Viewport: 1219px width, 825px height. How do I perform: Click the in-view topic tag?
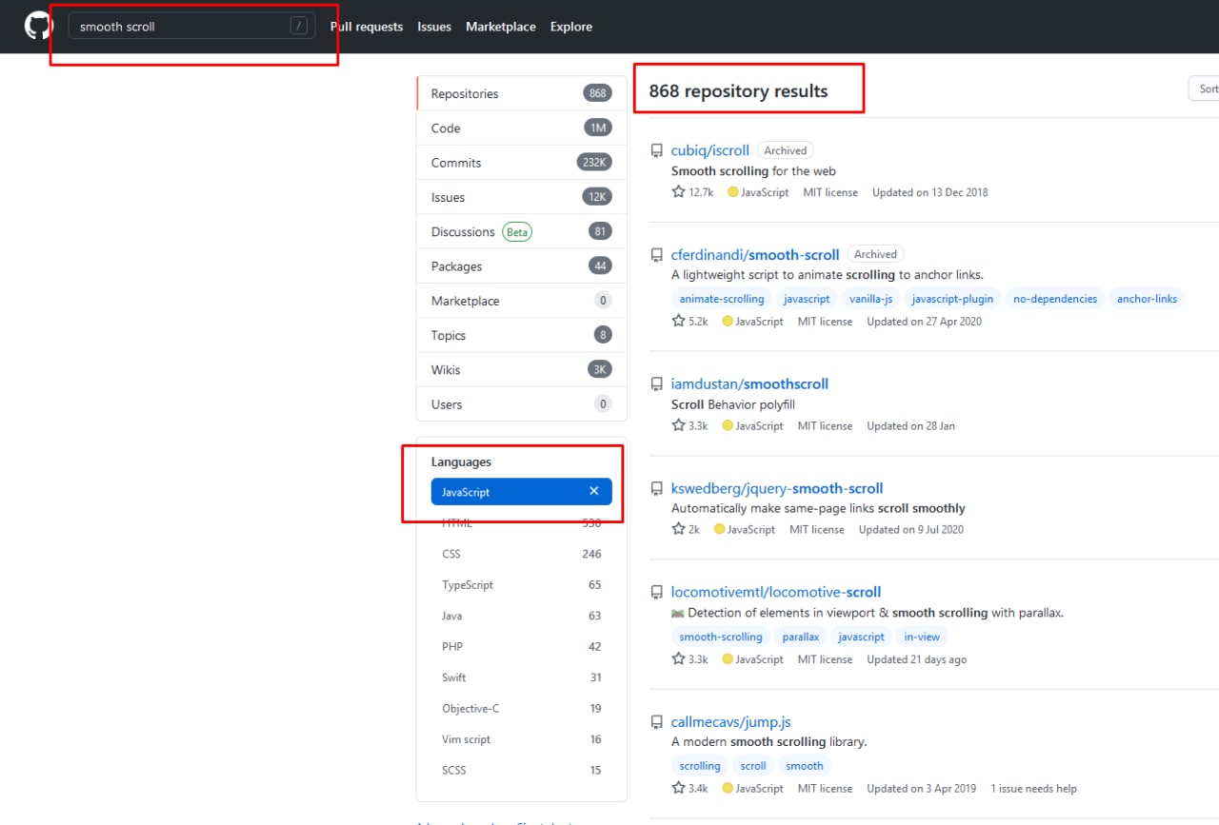922,637
